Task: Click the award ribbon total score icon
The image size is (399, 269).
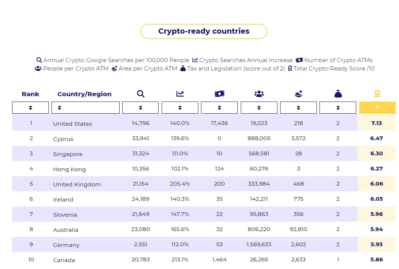Action: tap(377, 94)
